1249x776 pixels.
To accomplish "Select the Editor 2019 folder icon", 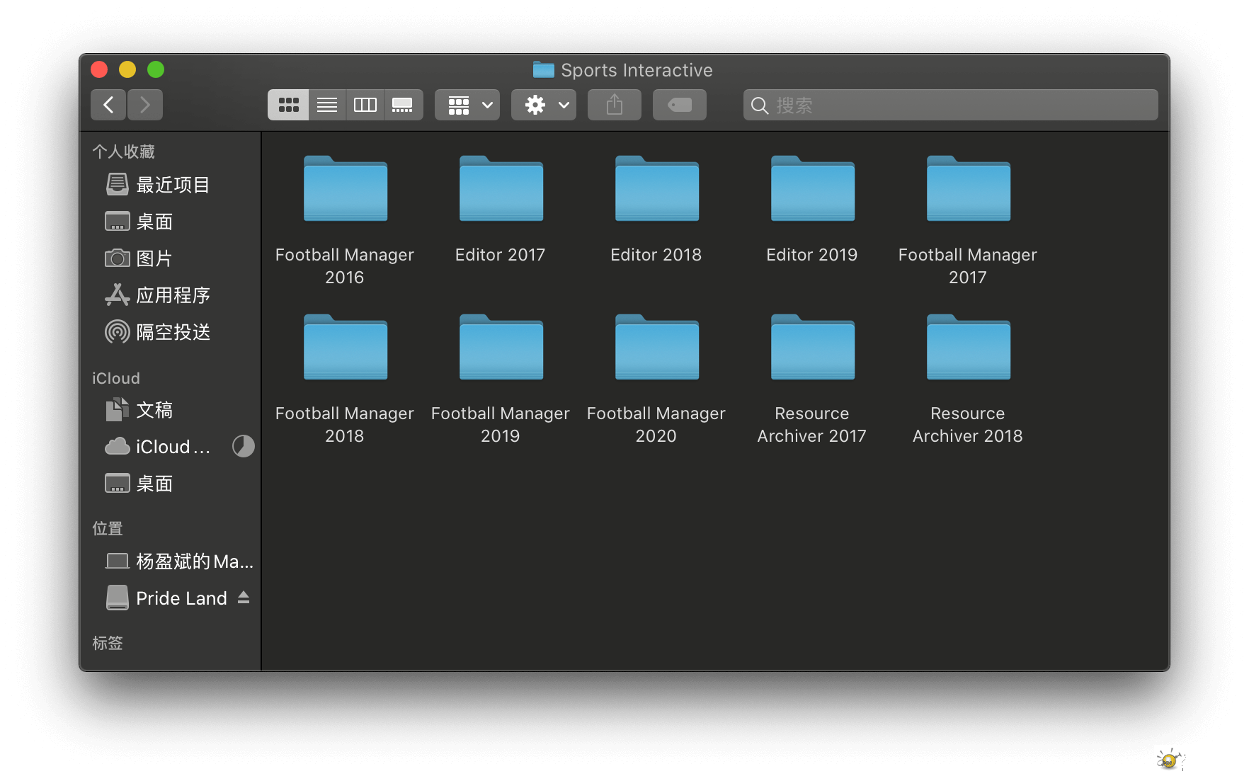I will [x=813, y=188].
